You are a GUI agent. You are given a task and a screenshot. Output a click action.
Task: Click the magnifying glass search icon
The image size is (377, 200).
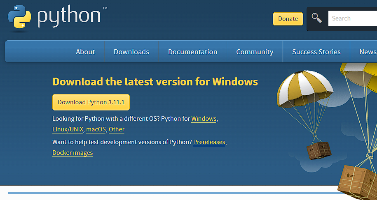coord(317,18)
